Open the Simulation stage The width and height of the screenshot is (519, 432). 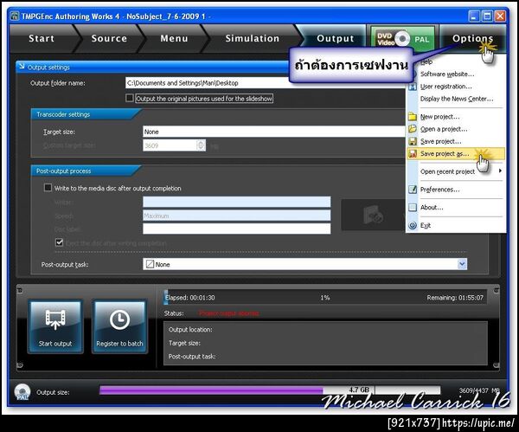point(253,38)
